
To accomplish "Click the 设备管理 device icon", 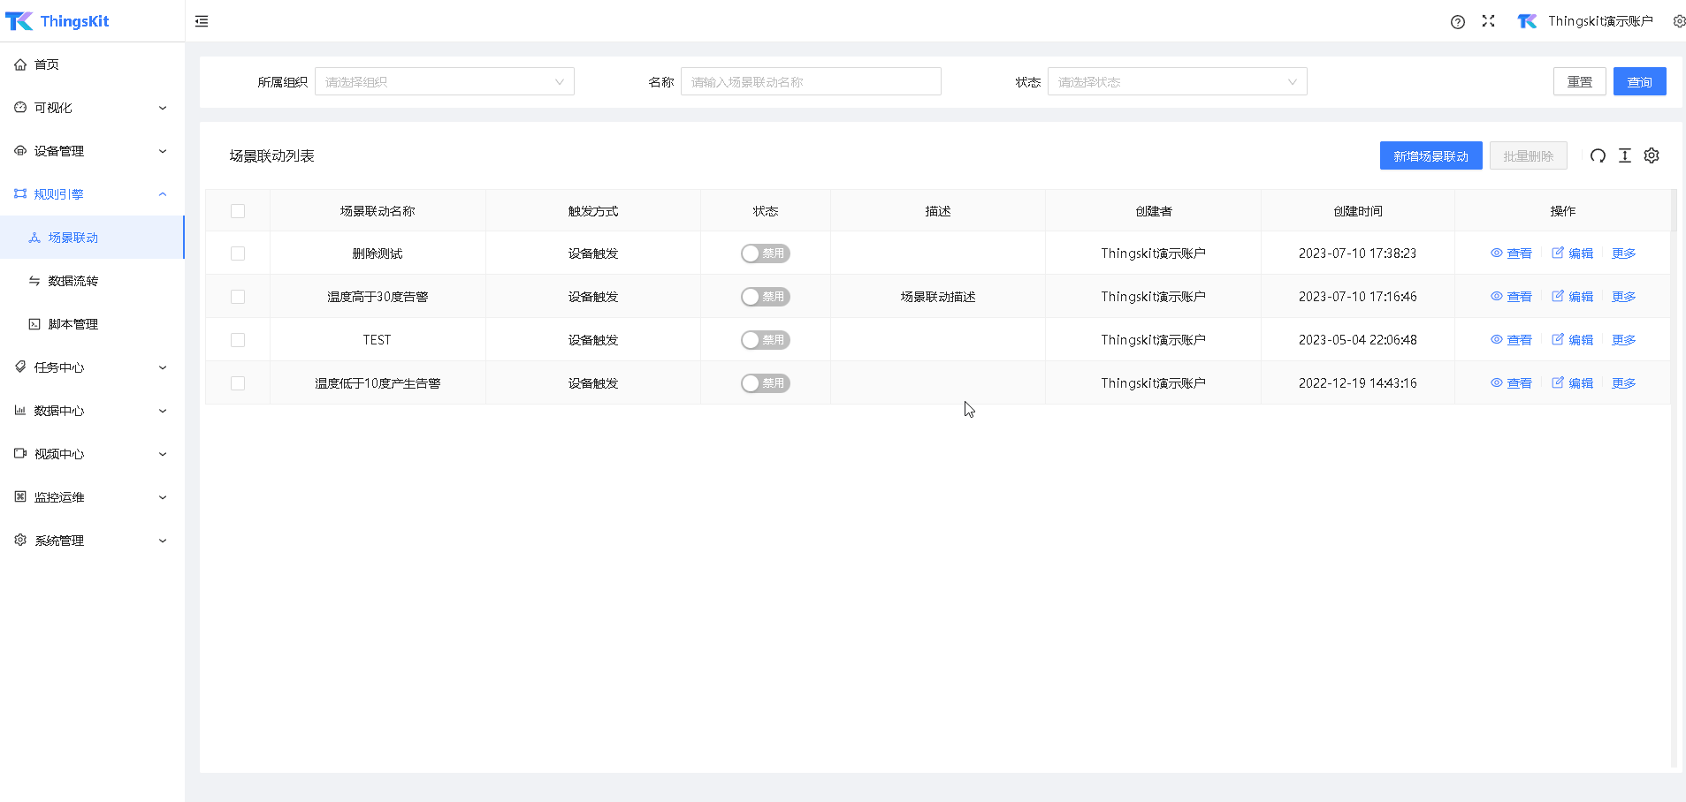I will pos(20,151).
